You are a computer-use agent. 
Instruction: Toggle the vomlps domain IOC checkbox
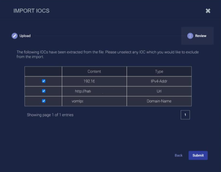(44, 101)
